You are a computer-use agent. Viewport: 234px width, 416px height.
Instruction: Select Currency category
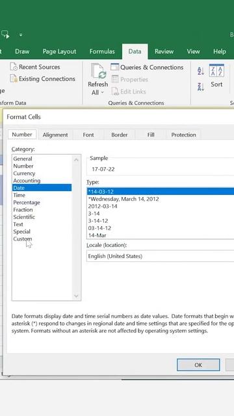tap(42, 174)
